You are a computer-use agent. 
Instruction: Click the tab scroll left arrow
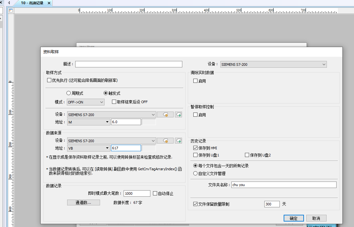[x=9, y=3]
